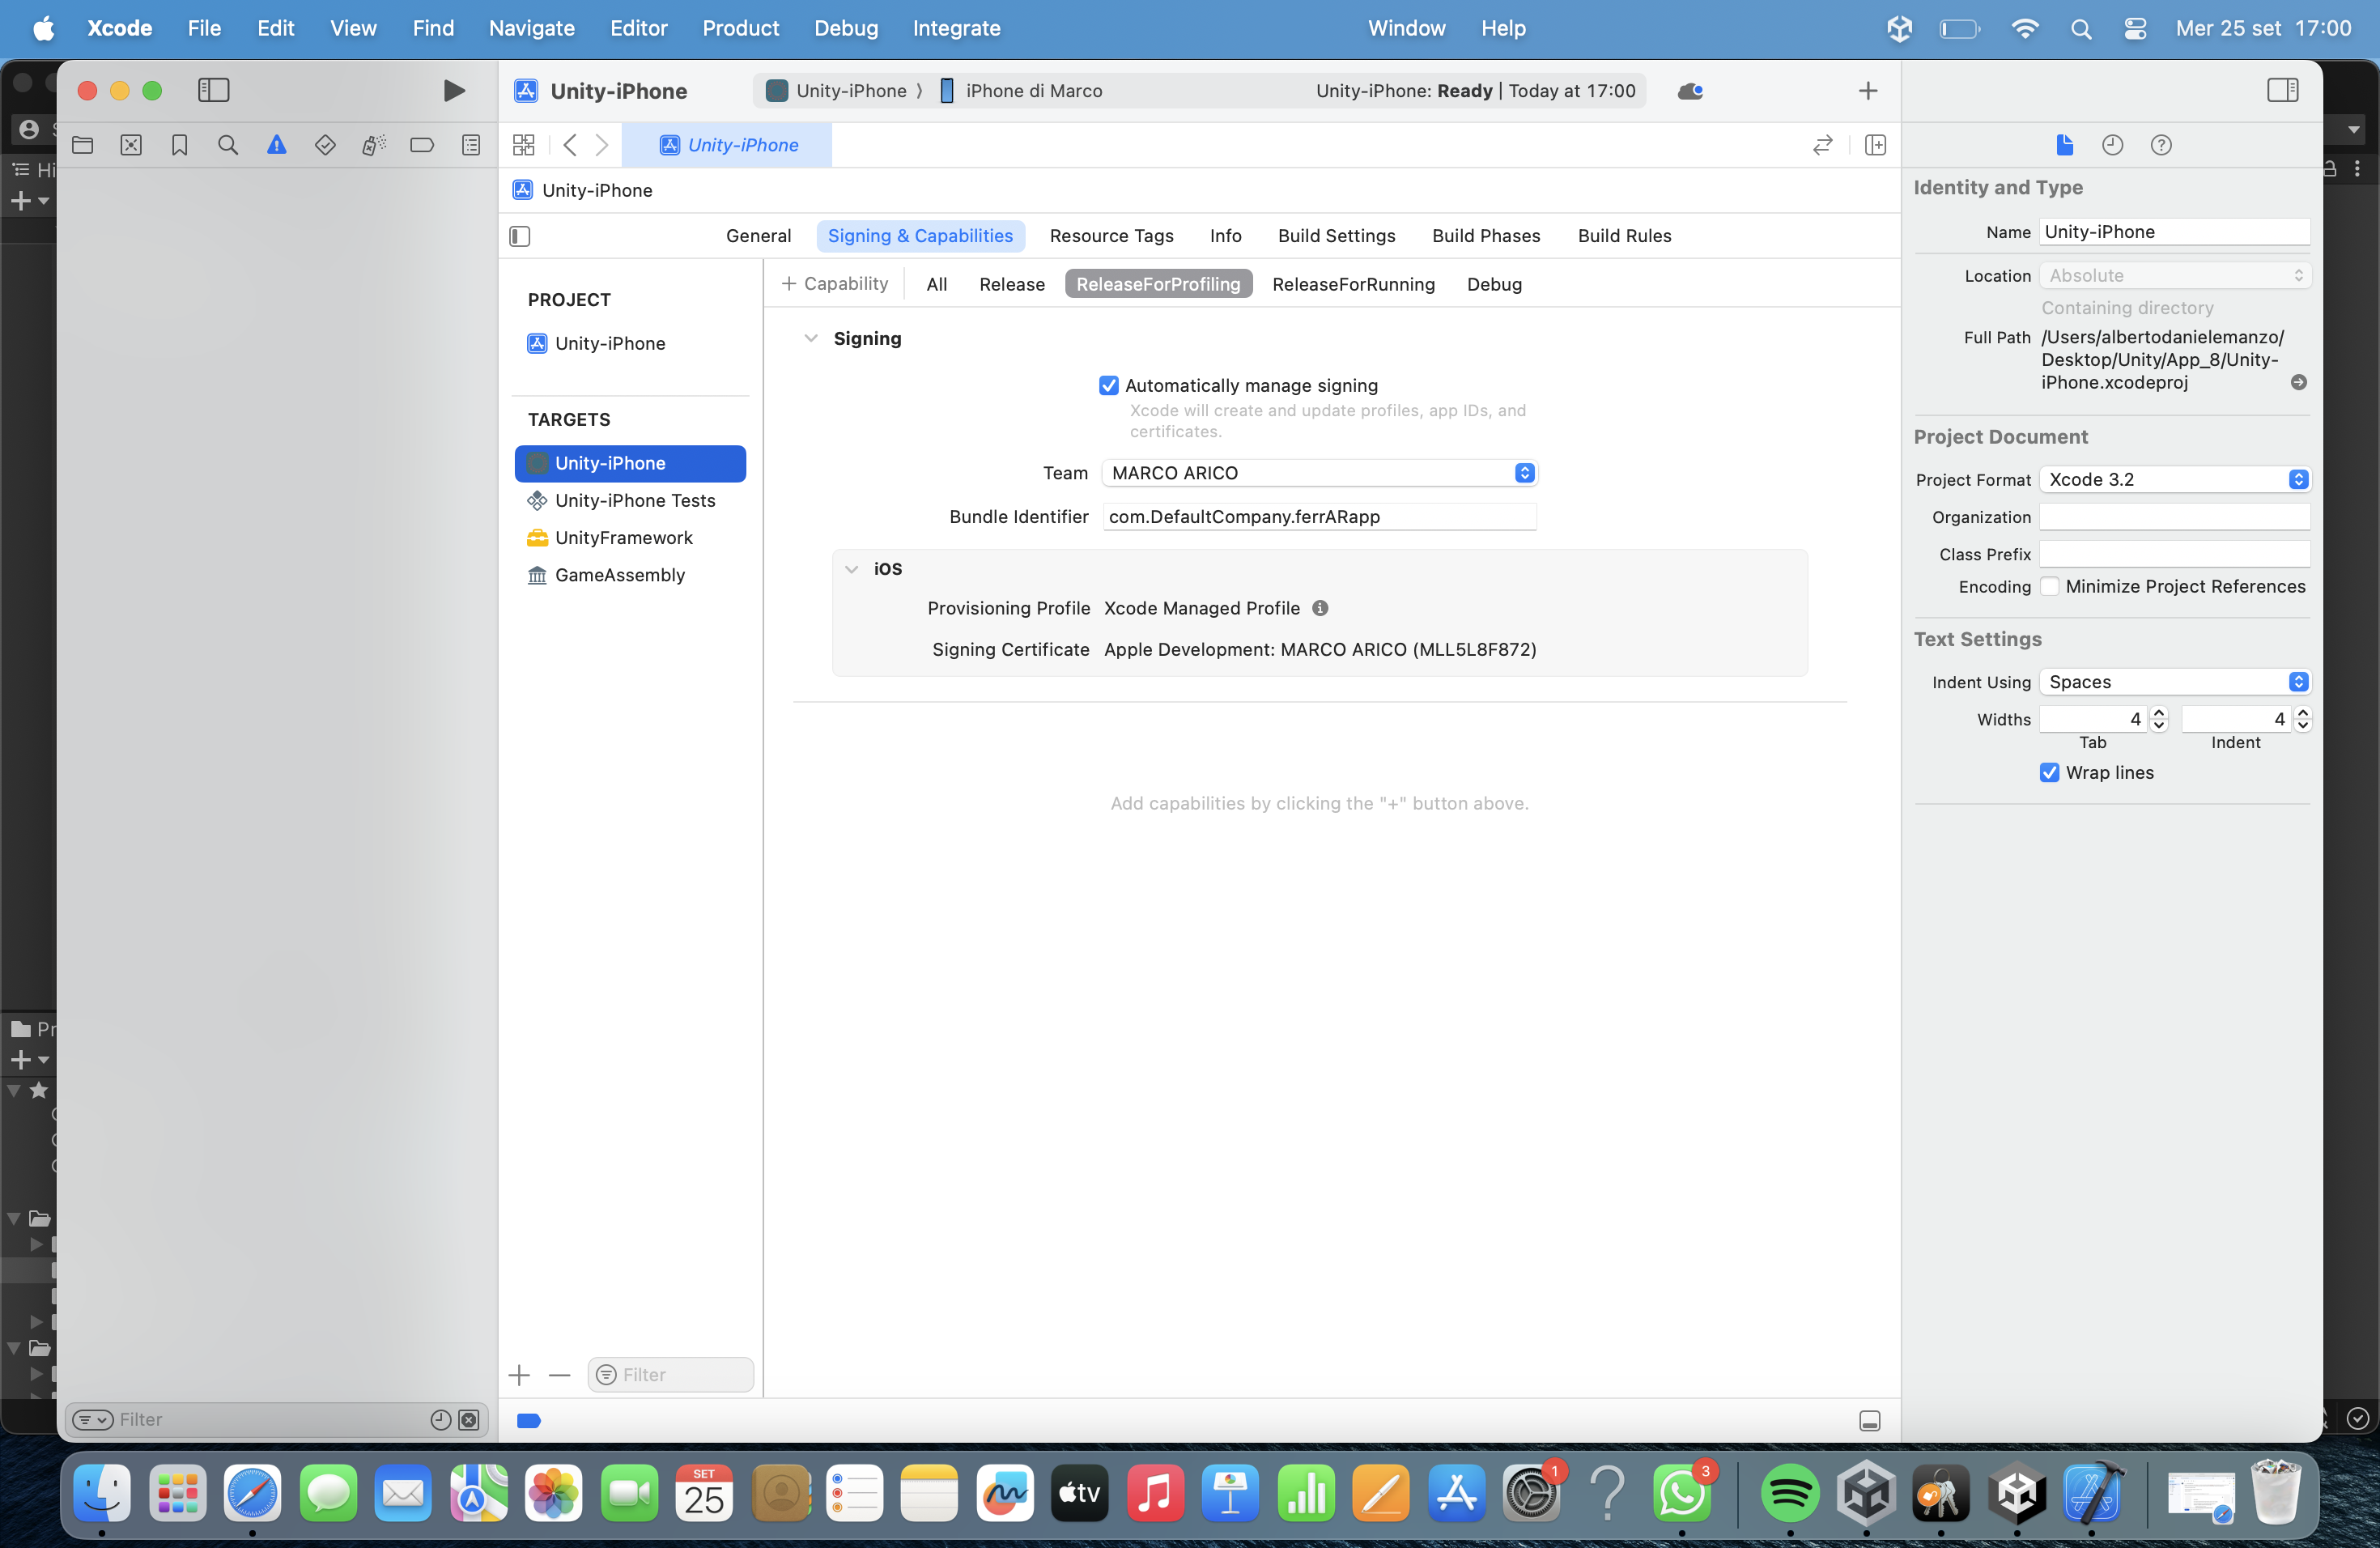Click the related items grid icon
Image resolution: width=2380 pixels, height=1548 pixels.
[524, 146]
